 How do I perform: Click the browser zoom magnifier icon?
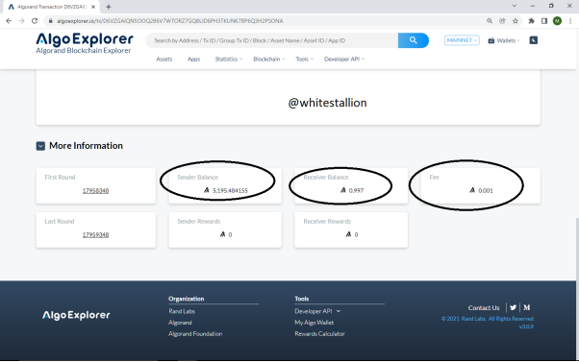[x=490, y=21]
